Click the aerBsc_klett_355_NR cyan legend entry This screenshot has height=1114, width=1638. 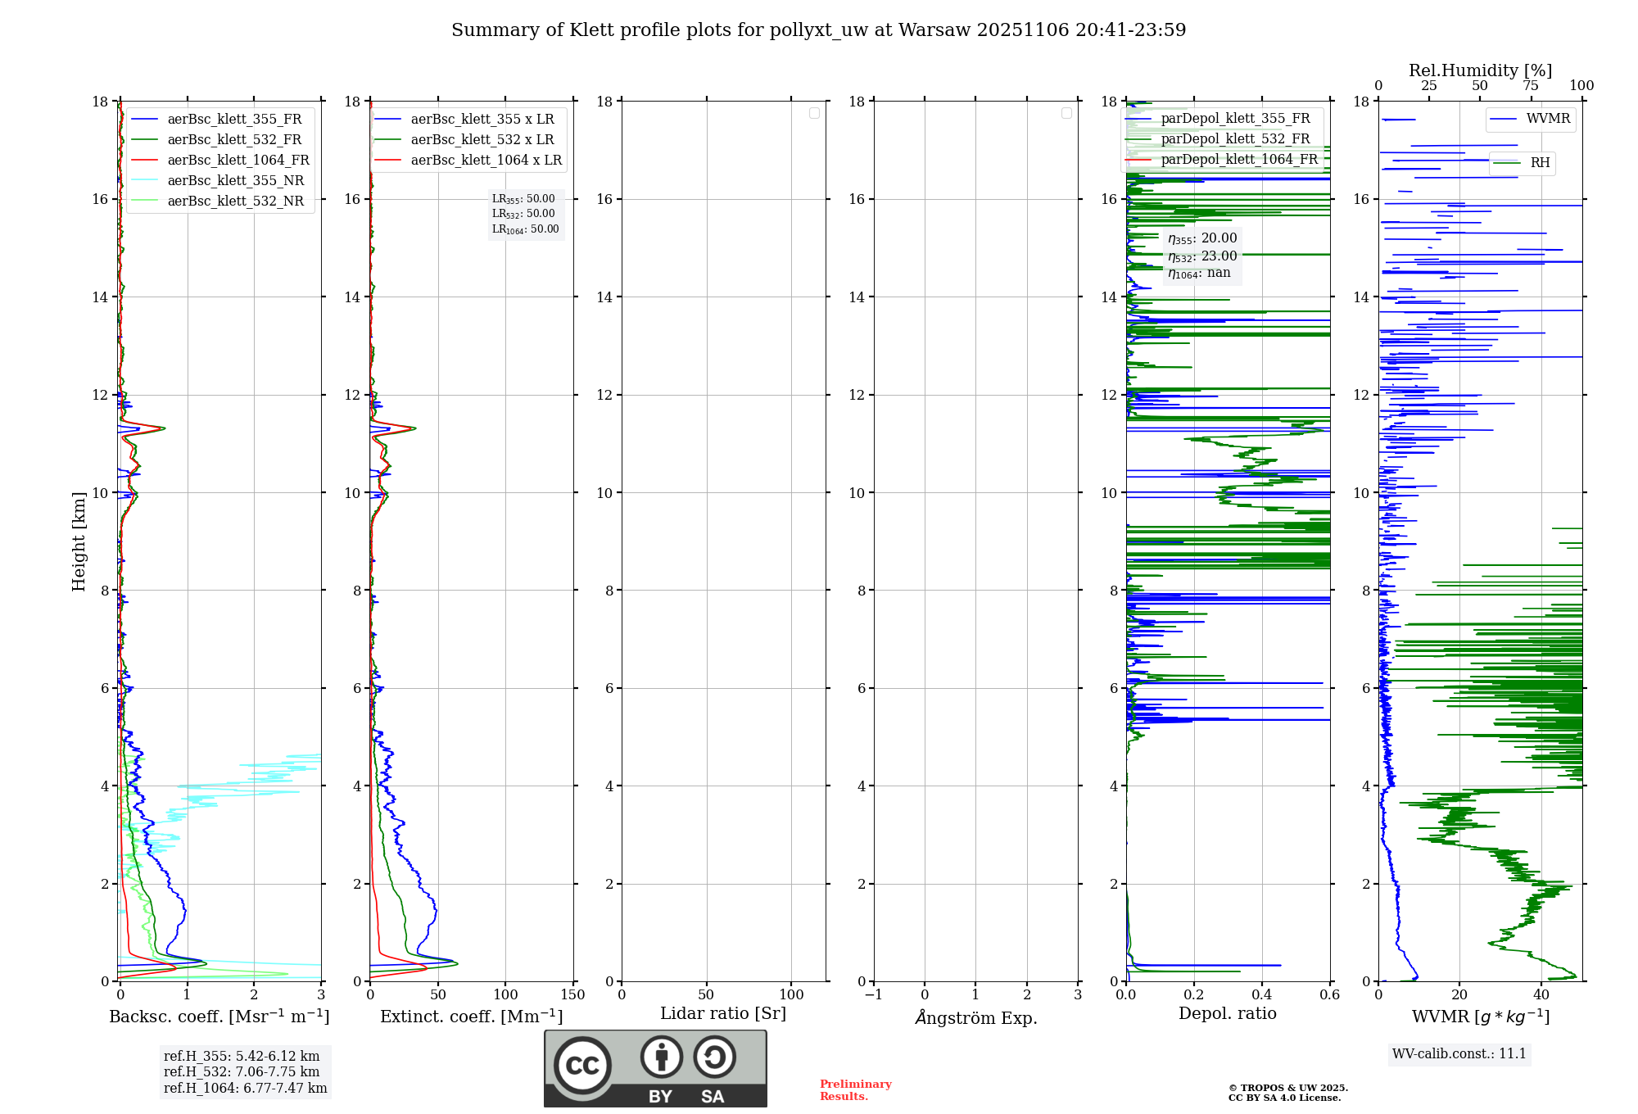coord(235,181)
